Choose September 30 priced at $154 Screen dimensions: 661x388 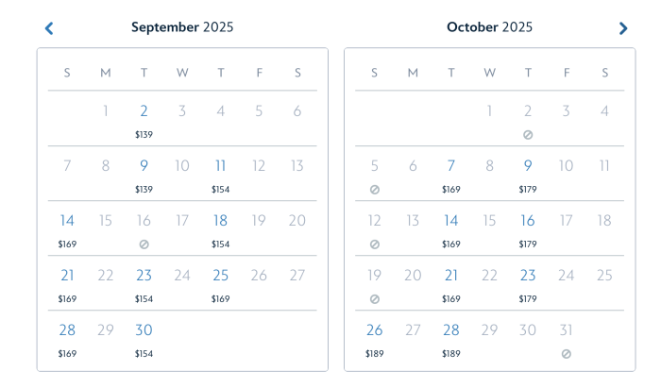tap(144, 330)
